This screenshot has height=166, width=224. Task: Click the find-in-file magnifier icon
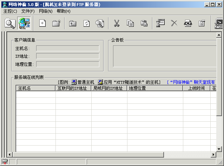pyautogui.click(x=100, y=24)
